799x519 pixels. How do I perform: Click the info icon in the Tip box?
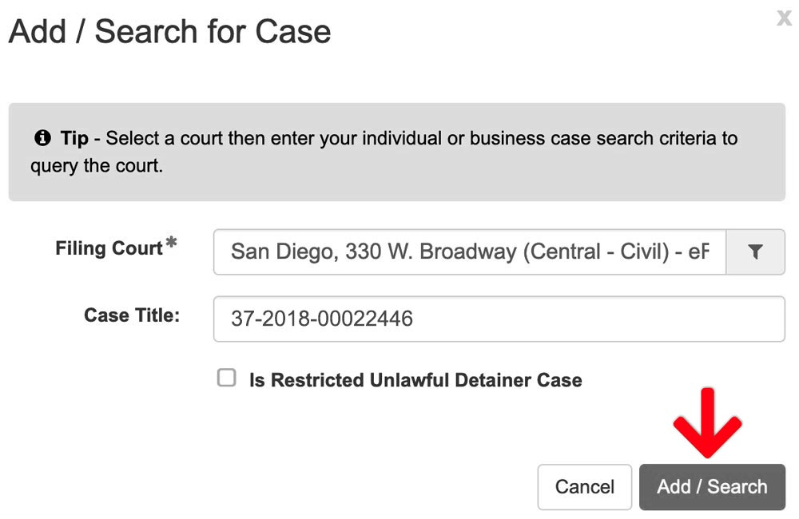pos(42,138)
